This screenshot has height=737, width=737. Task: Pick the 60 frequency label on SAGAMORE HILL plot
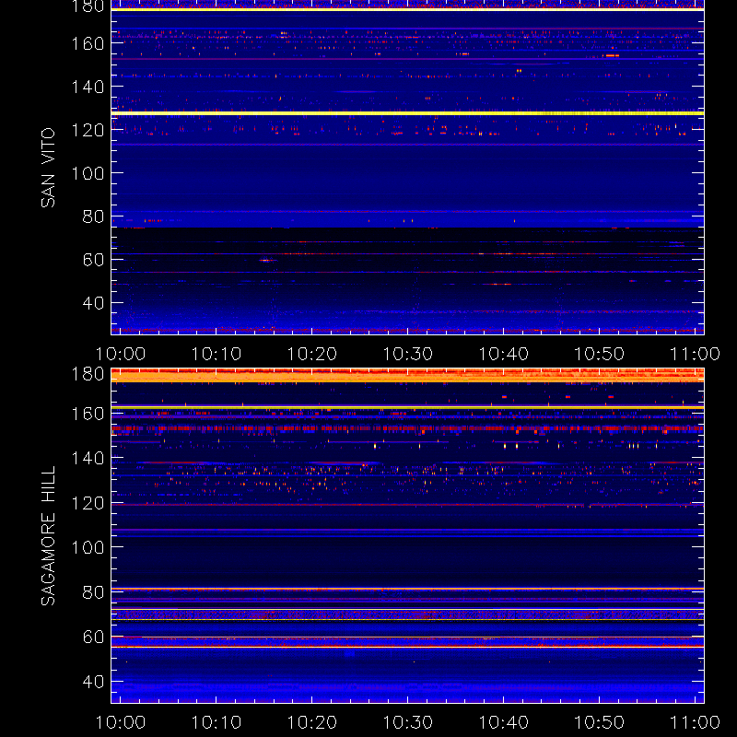pyautogui.click(x=93, y=637)
